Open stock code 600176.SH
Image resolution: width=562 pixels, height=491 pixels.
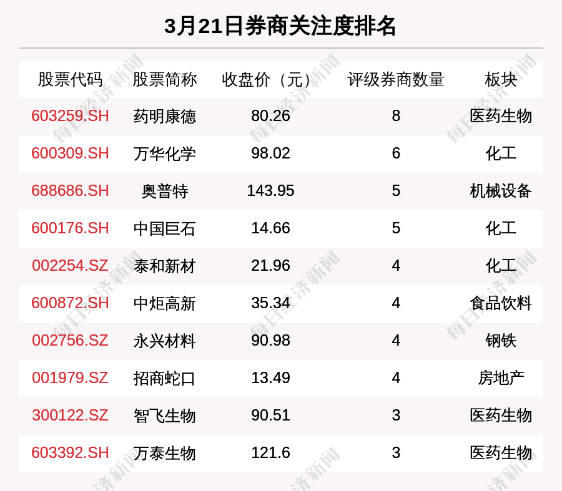click(x=70, y=228)
